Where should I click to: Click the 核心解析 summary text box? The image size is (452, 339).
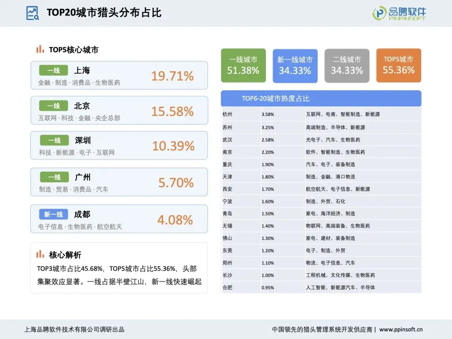pyautogui.click(x=119, y=268)
